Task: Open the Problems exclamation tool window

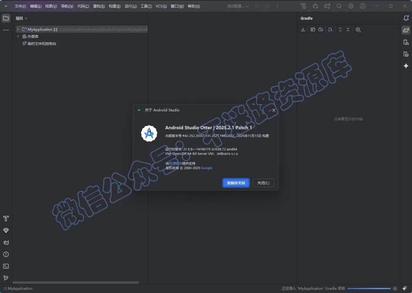Action: (6, 254)
